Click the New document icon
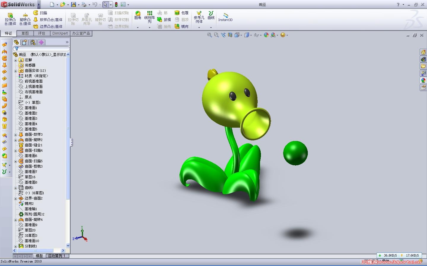 click(52, 4)
